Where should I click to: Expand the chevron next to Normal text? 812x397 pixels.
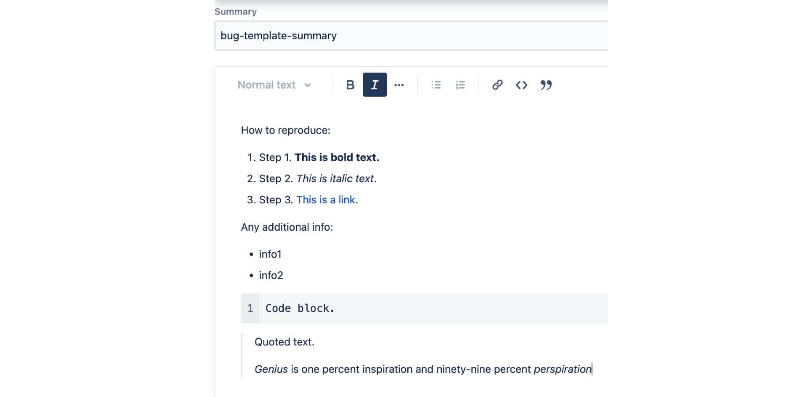(308, 85)
